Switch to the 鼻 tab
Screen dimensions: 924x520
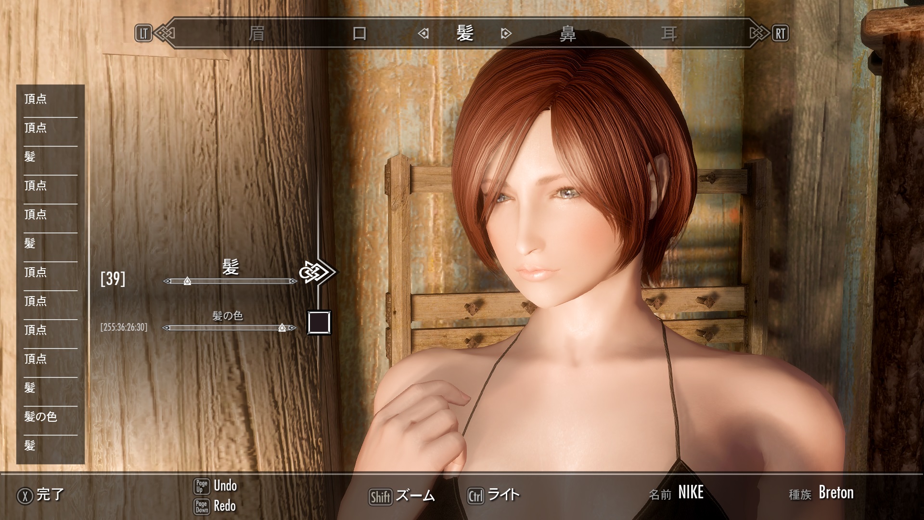[568, 34]
